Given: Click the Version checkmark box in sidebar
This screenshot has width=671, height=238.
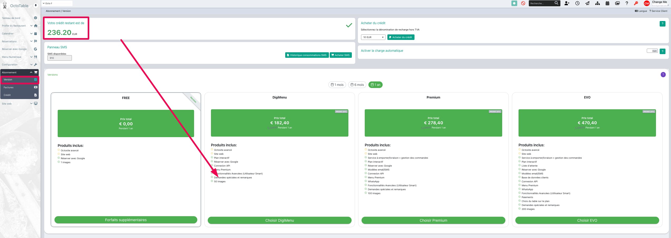Looking at the screenshot, I should coord(36,80).
